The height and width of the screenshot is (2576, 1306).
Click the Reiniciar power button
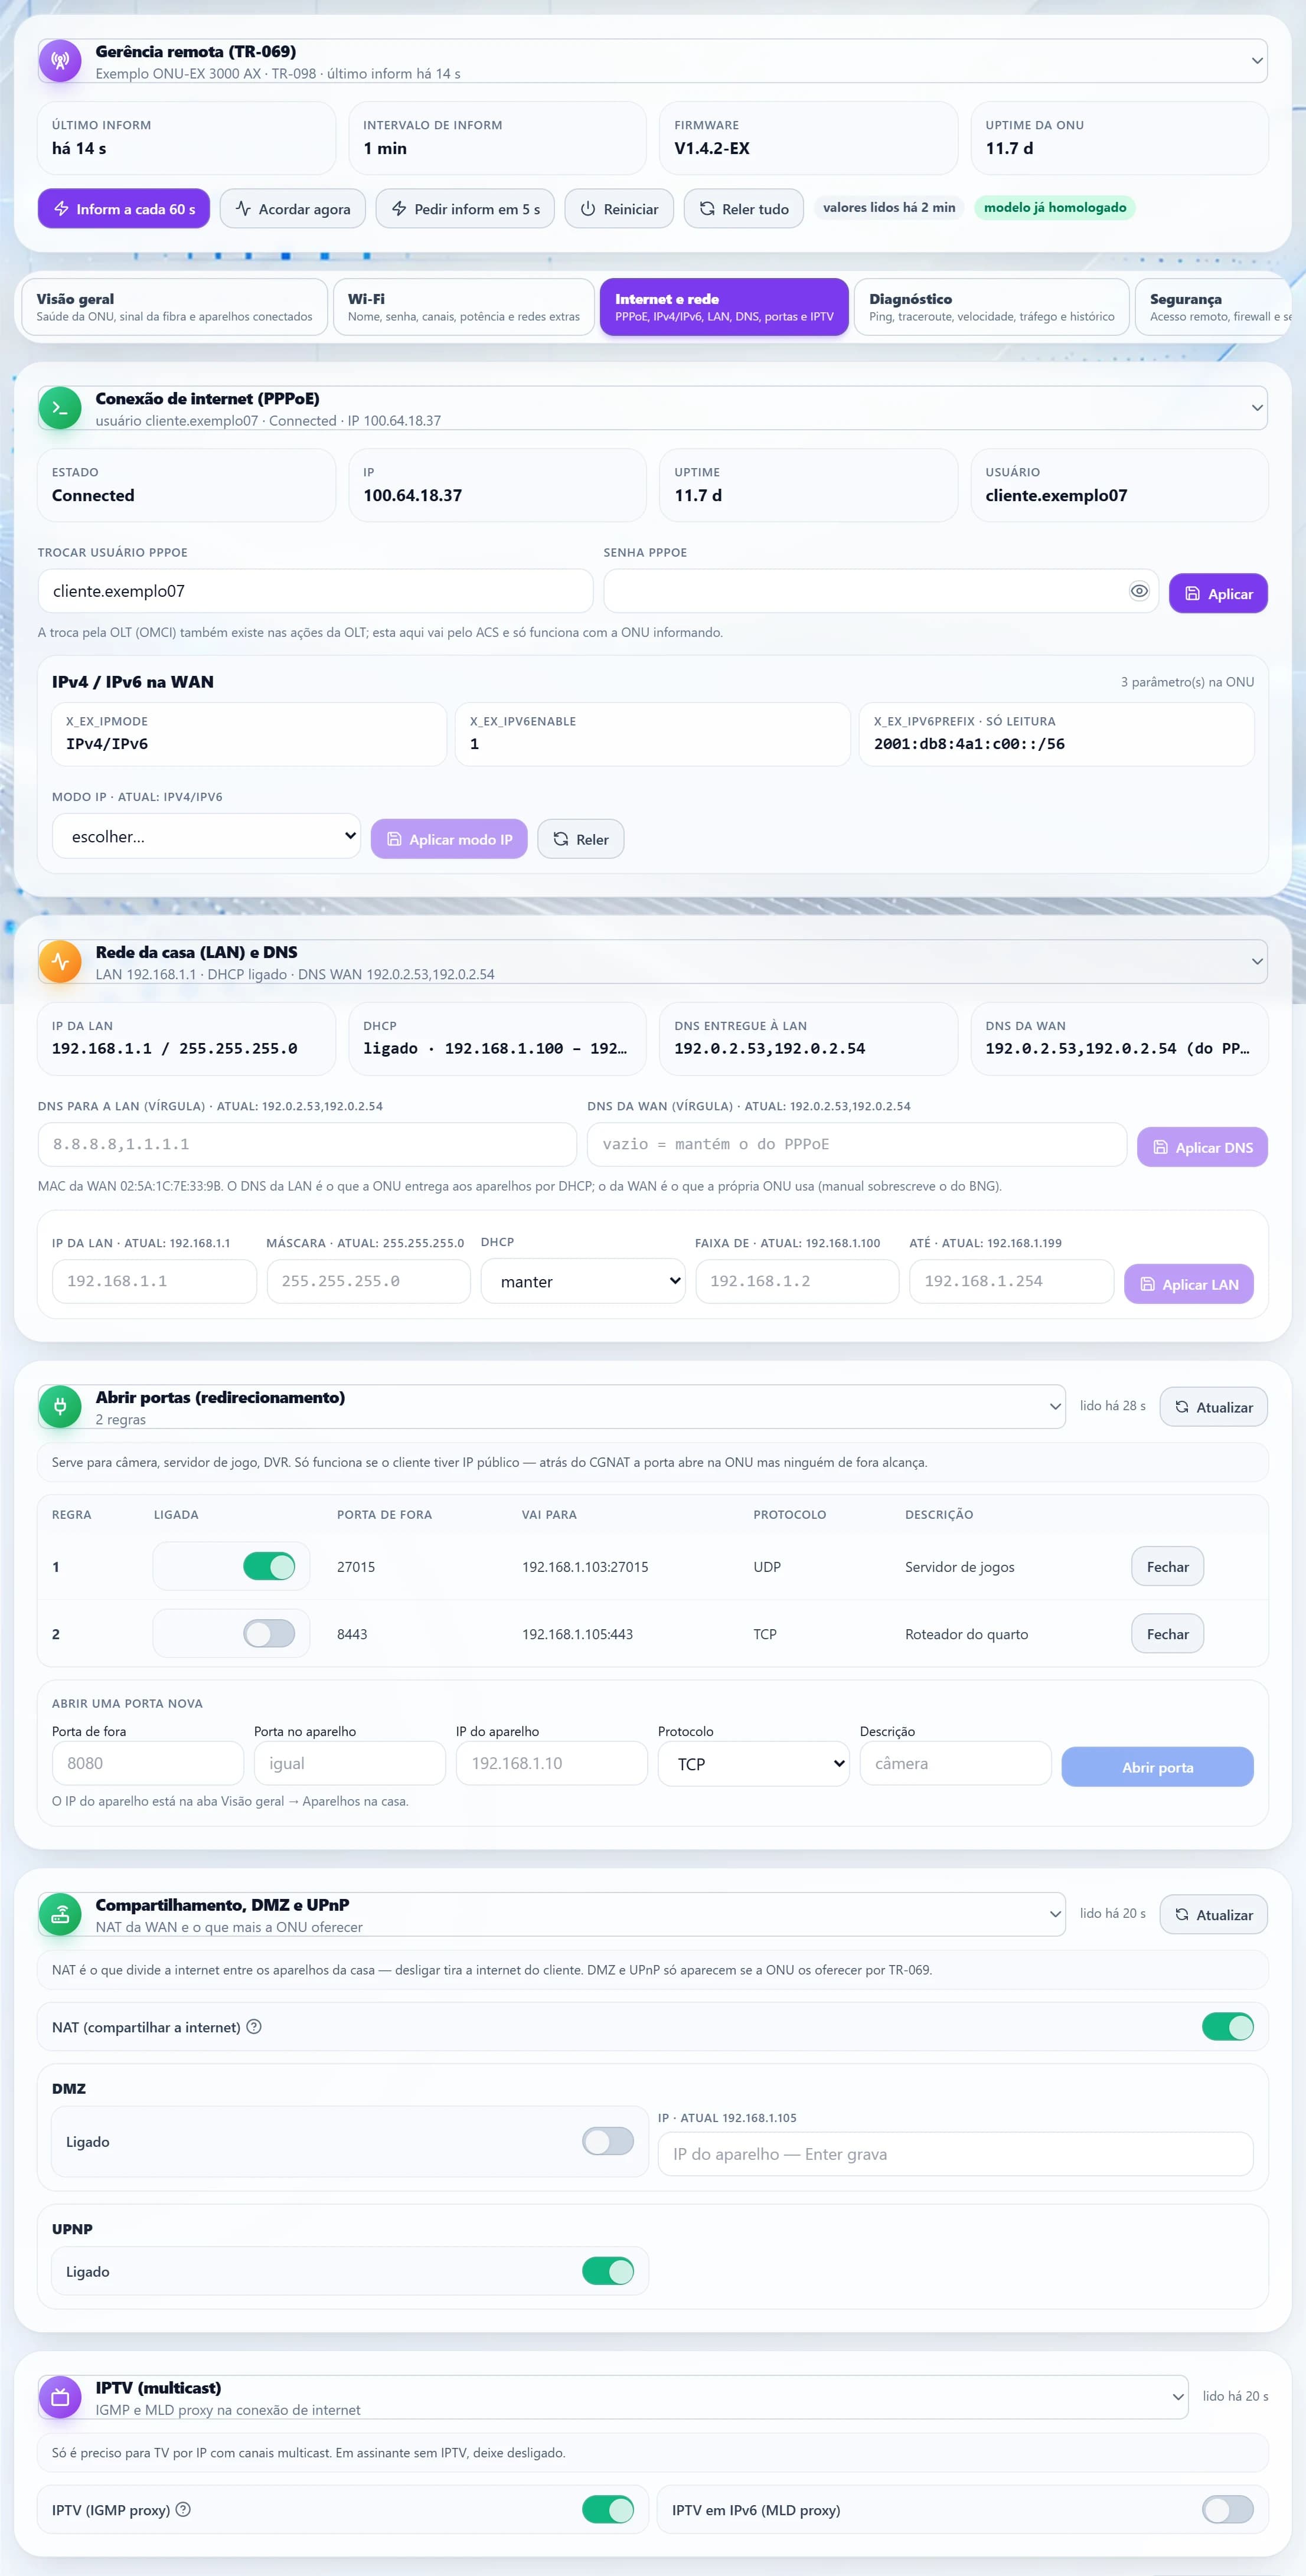[619, 208]
